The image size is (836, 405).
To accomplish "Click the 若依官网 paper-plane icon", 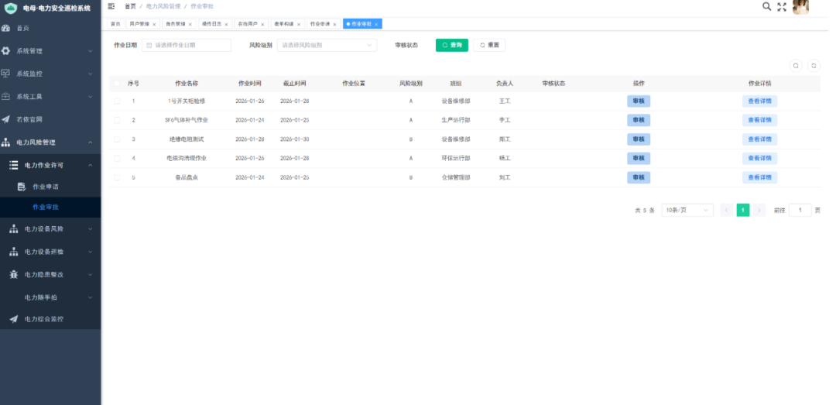I will click(6, 119).
